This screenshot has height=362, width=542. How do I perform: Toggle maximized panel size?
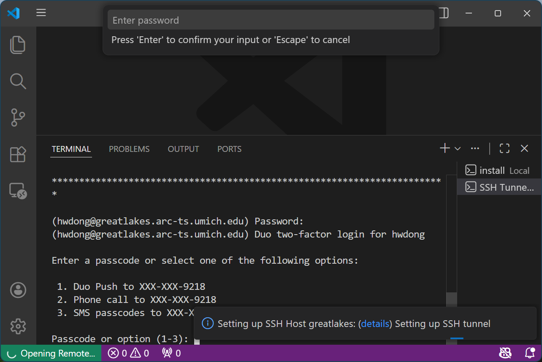(504, 149)
